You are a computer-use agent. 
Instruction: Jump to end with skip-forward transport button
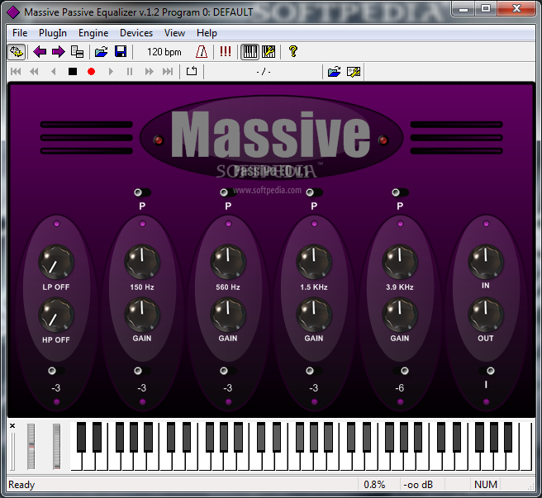point(168,72)
